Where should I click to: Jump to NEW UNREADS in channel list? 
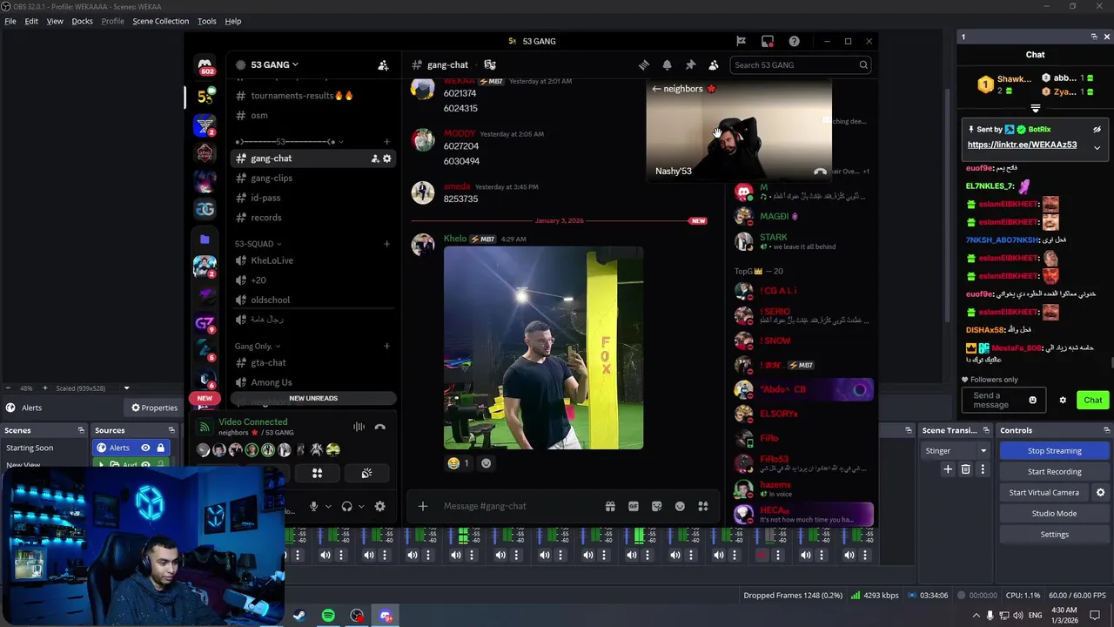pyautogui.click(x=313, y=398)
